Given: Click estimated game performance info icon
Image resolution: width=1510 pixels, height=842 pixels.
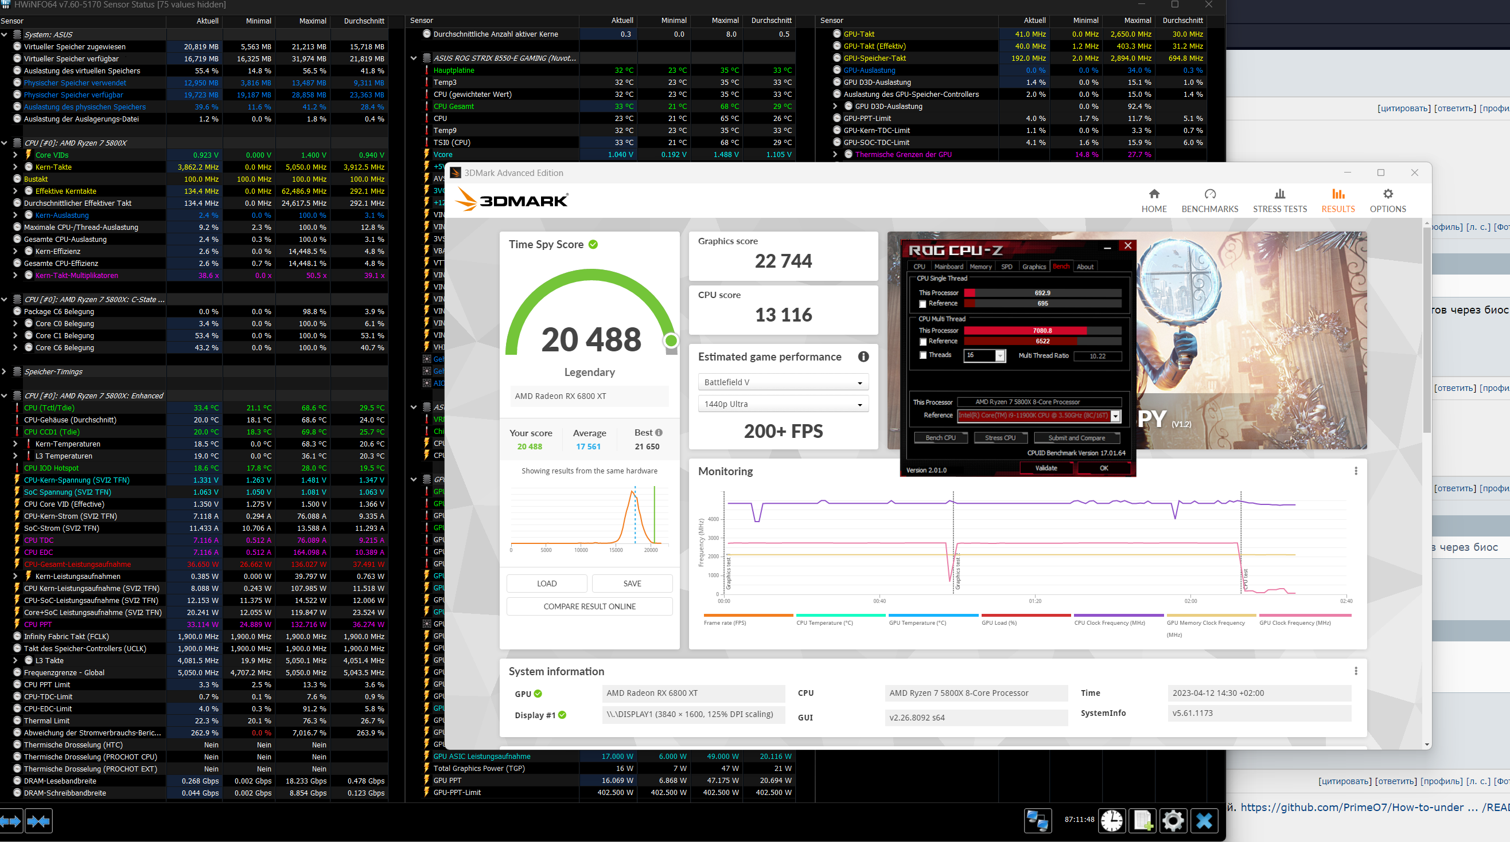Looking at the screenshot, I should click(863, 357).
